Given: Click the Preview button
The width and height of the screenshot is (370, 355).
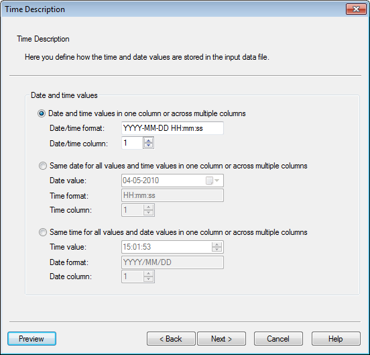Looking at the screenshot, I should click(32, 339).
